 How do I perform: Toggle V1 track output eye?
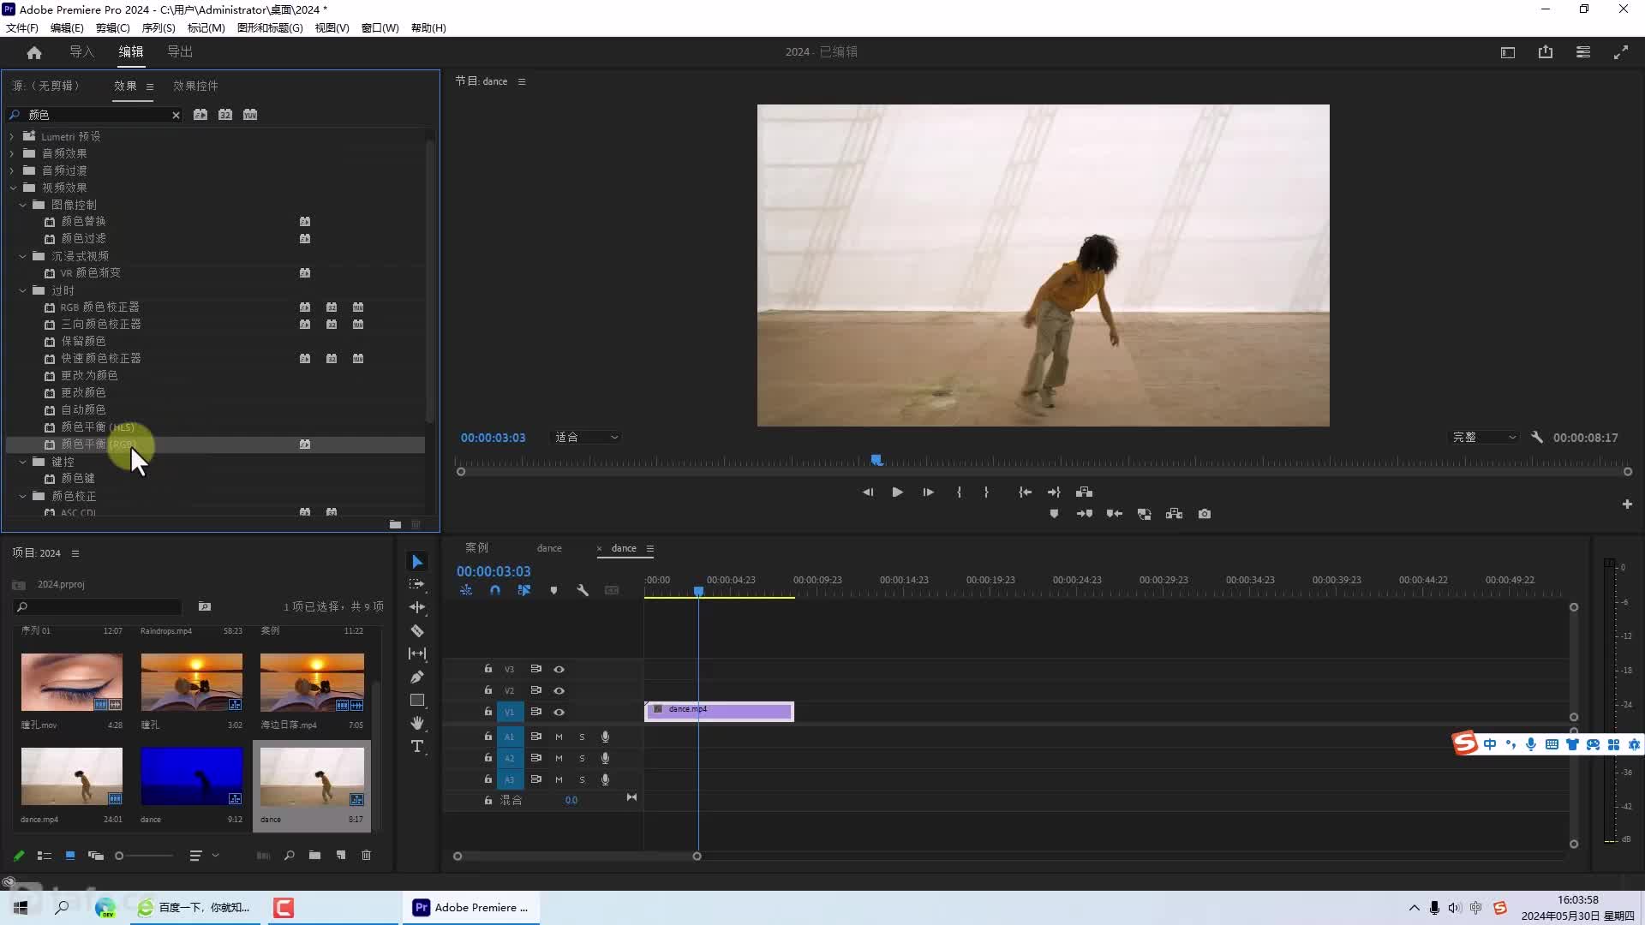[x=559, y=712]
